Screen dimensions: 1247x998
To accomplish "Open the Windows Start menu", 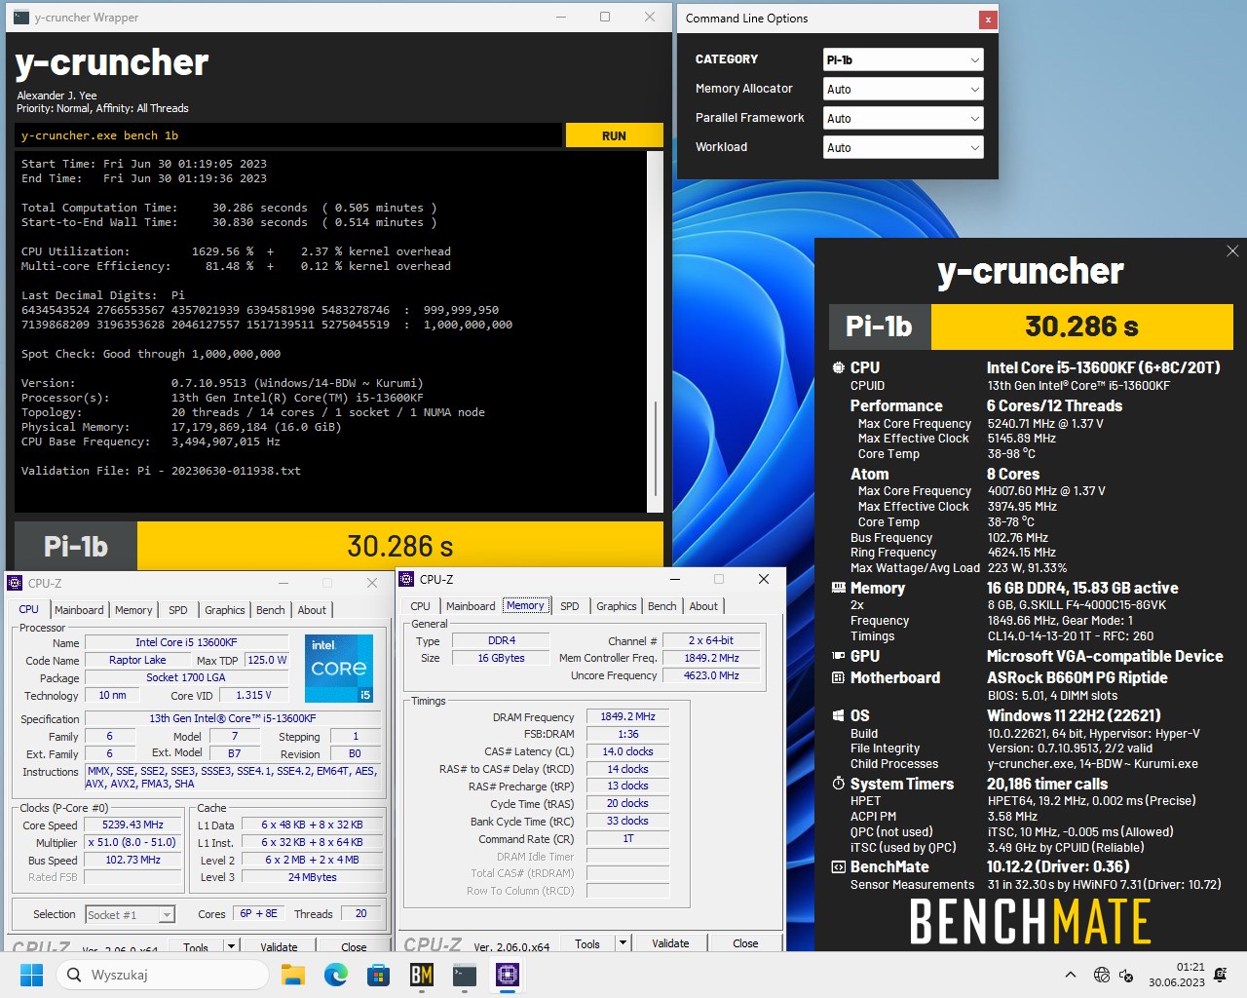I will [32, 975].
